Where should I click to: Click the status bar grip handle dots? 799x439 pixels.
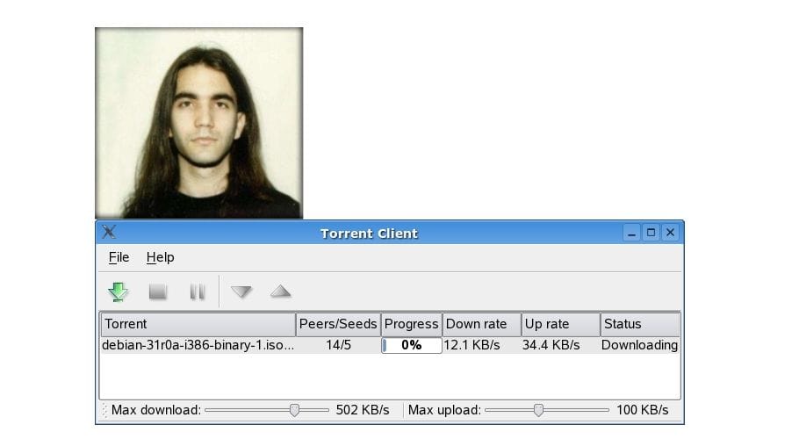tap(104, 410)
